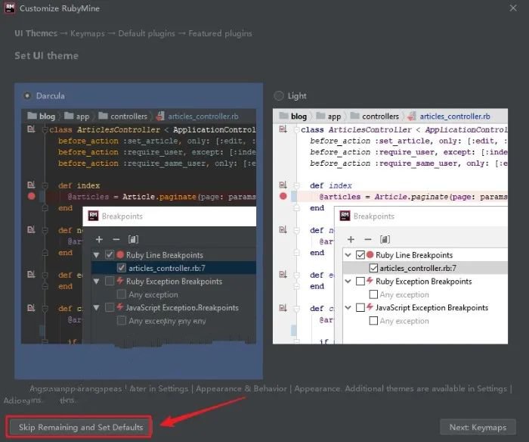The width and height of the screenshot is (529, 442).
Task: Click the RubyMine logo in title bar
Action: 10,8
